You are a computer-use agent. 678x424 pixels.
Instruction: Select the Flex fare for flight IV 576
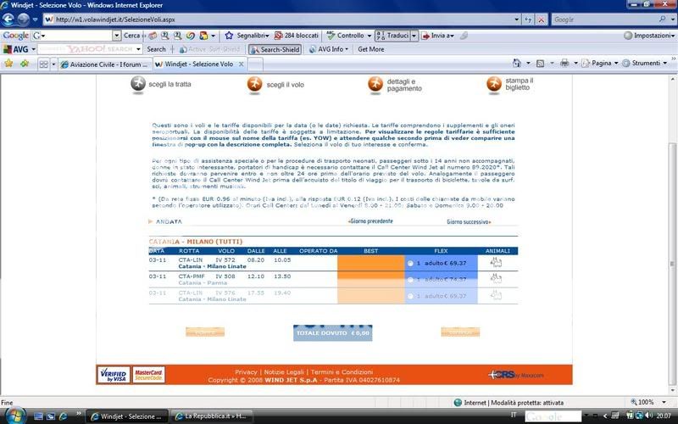(411, 295)
